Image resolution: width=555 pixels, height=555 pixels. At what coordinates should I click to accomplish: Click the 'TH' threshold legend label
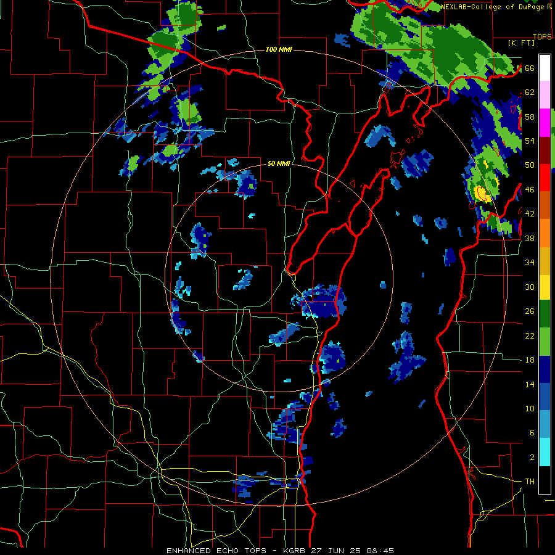[x=530, y=482]
